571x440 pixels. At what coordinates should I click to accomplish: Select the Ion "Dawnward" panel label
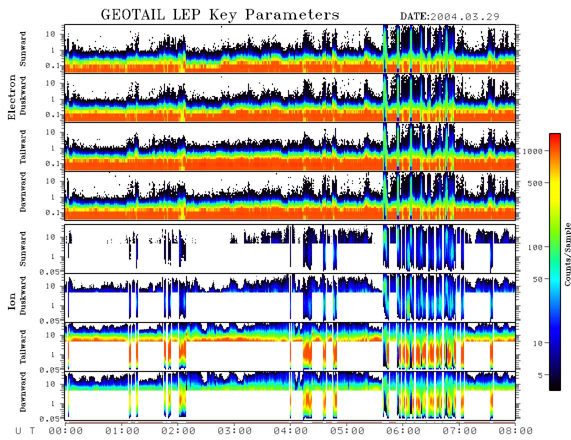coord(23,392)
